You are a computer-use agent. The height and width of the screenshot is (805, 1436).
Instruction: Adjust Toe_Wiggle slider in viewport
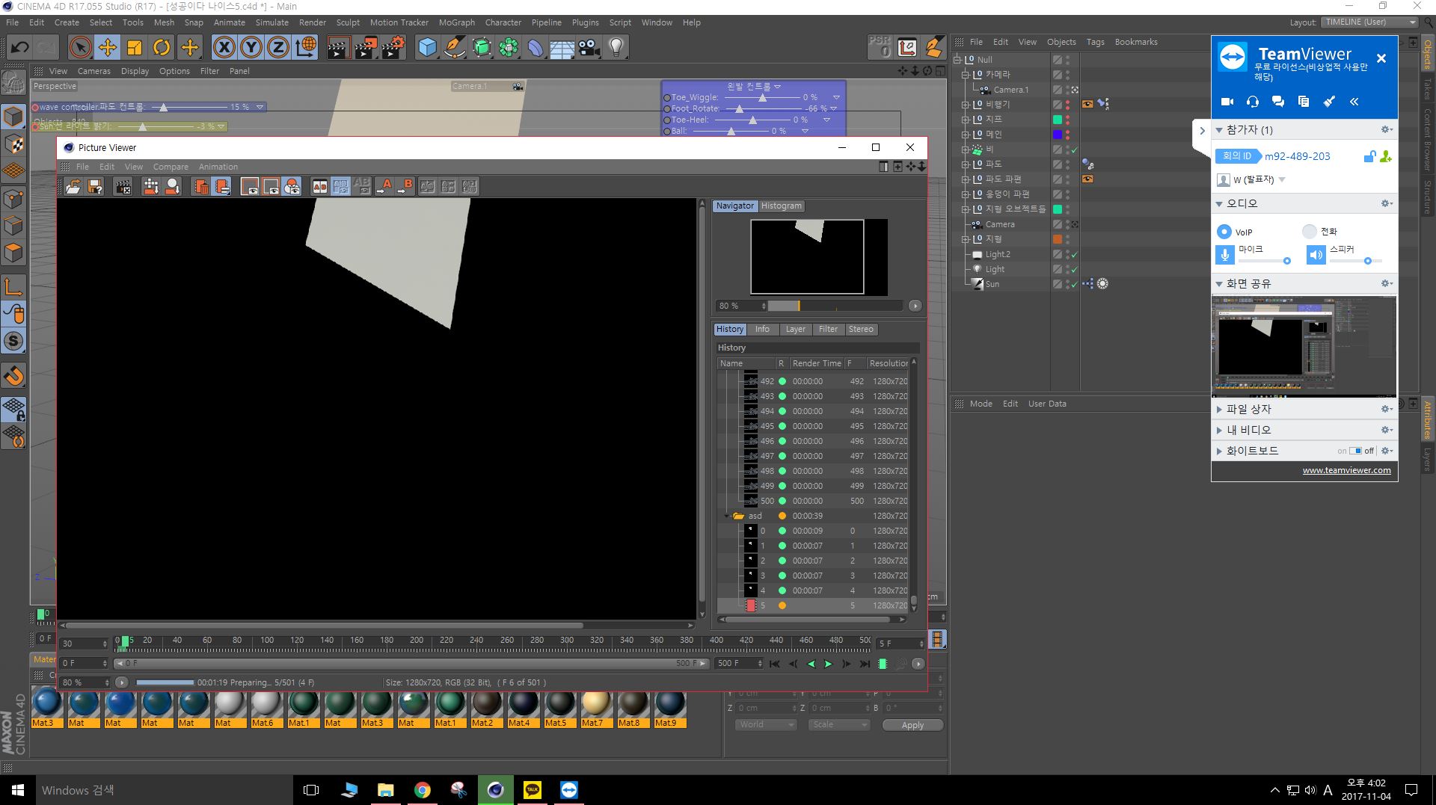pos(761,97)
